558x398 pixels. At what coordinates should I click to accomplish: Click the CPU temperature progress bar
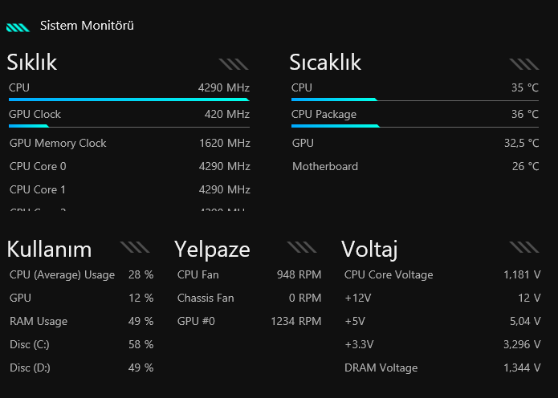[414, 99]
